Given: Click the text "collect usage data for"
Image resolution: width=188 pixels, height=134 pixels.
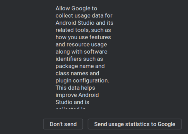Looking at the screenshot, I should (84, 16).
